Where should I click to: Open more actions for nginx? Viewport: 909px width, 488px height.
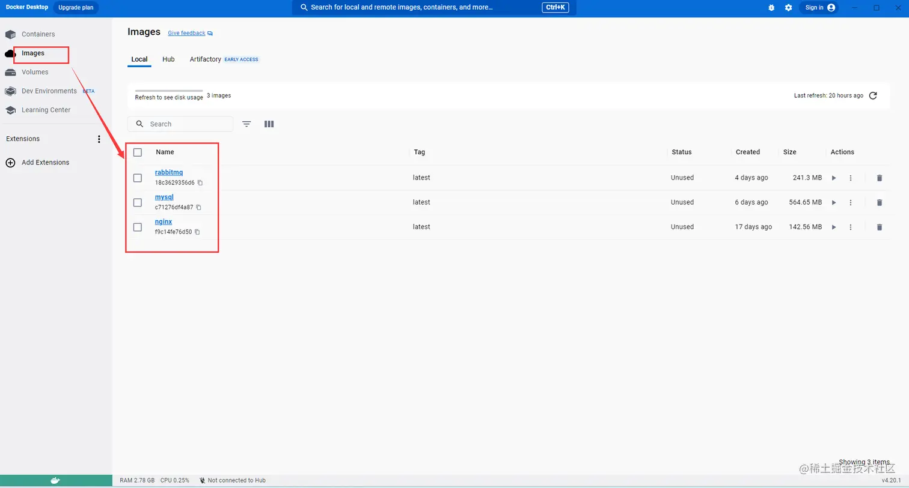[851, 227]
